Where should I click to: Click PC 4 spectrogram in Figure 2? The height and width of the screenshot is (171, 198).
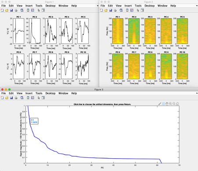(x=166, y=31)
